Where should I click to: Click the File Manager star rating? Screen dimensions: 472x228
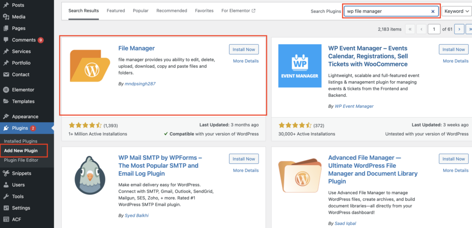pos(85,125)
